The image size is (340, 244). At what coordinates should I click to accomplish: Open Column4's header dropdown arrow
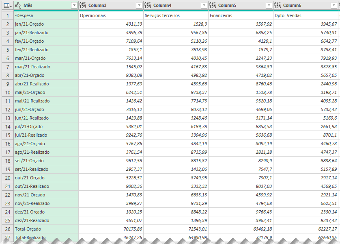[x=203, y=6]
